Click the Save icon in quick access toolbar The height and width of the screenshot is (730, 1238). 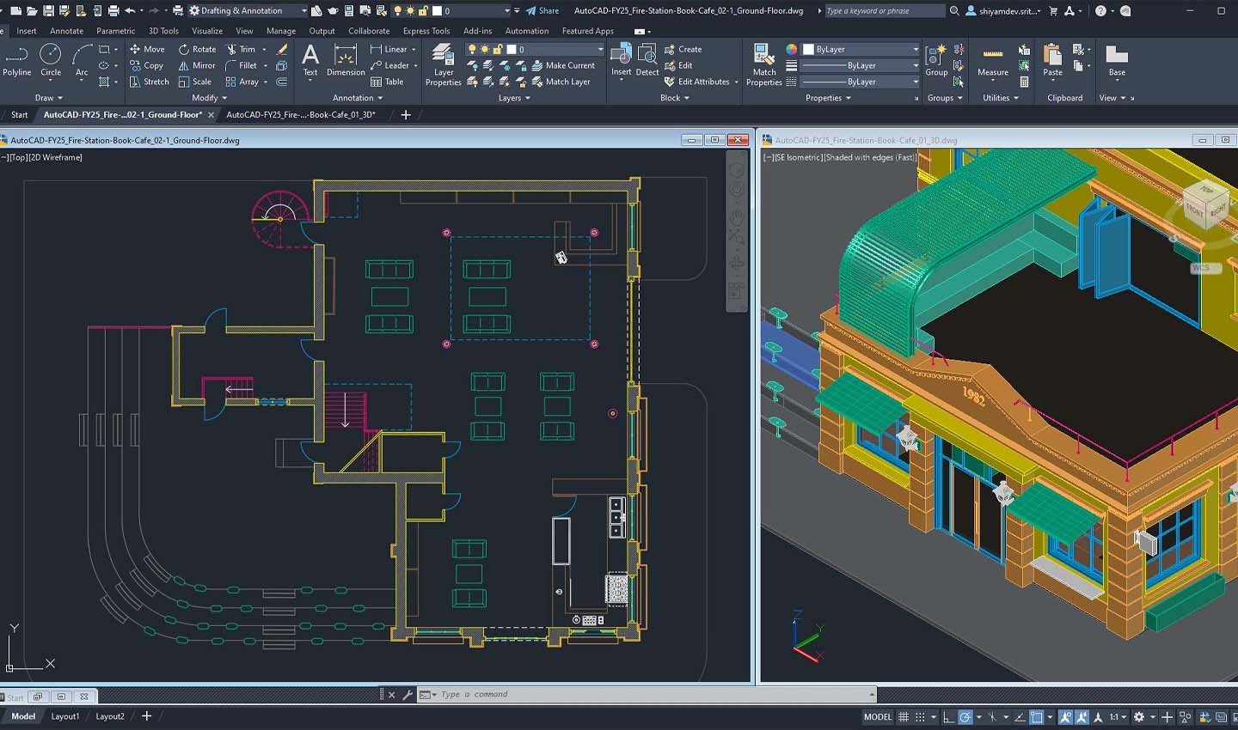[x=48, y=10]
